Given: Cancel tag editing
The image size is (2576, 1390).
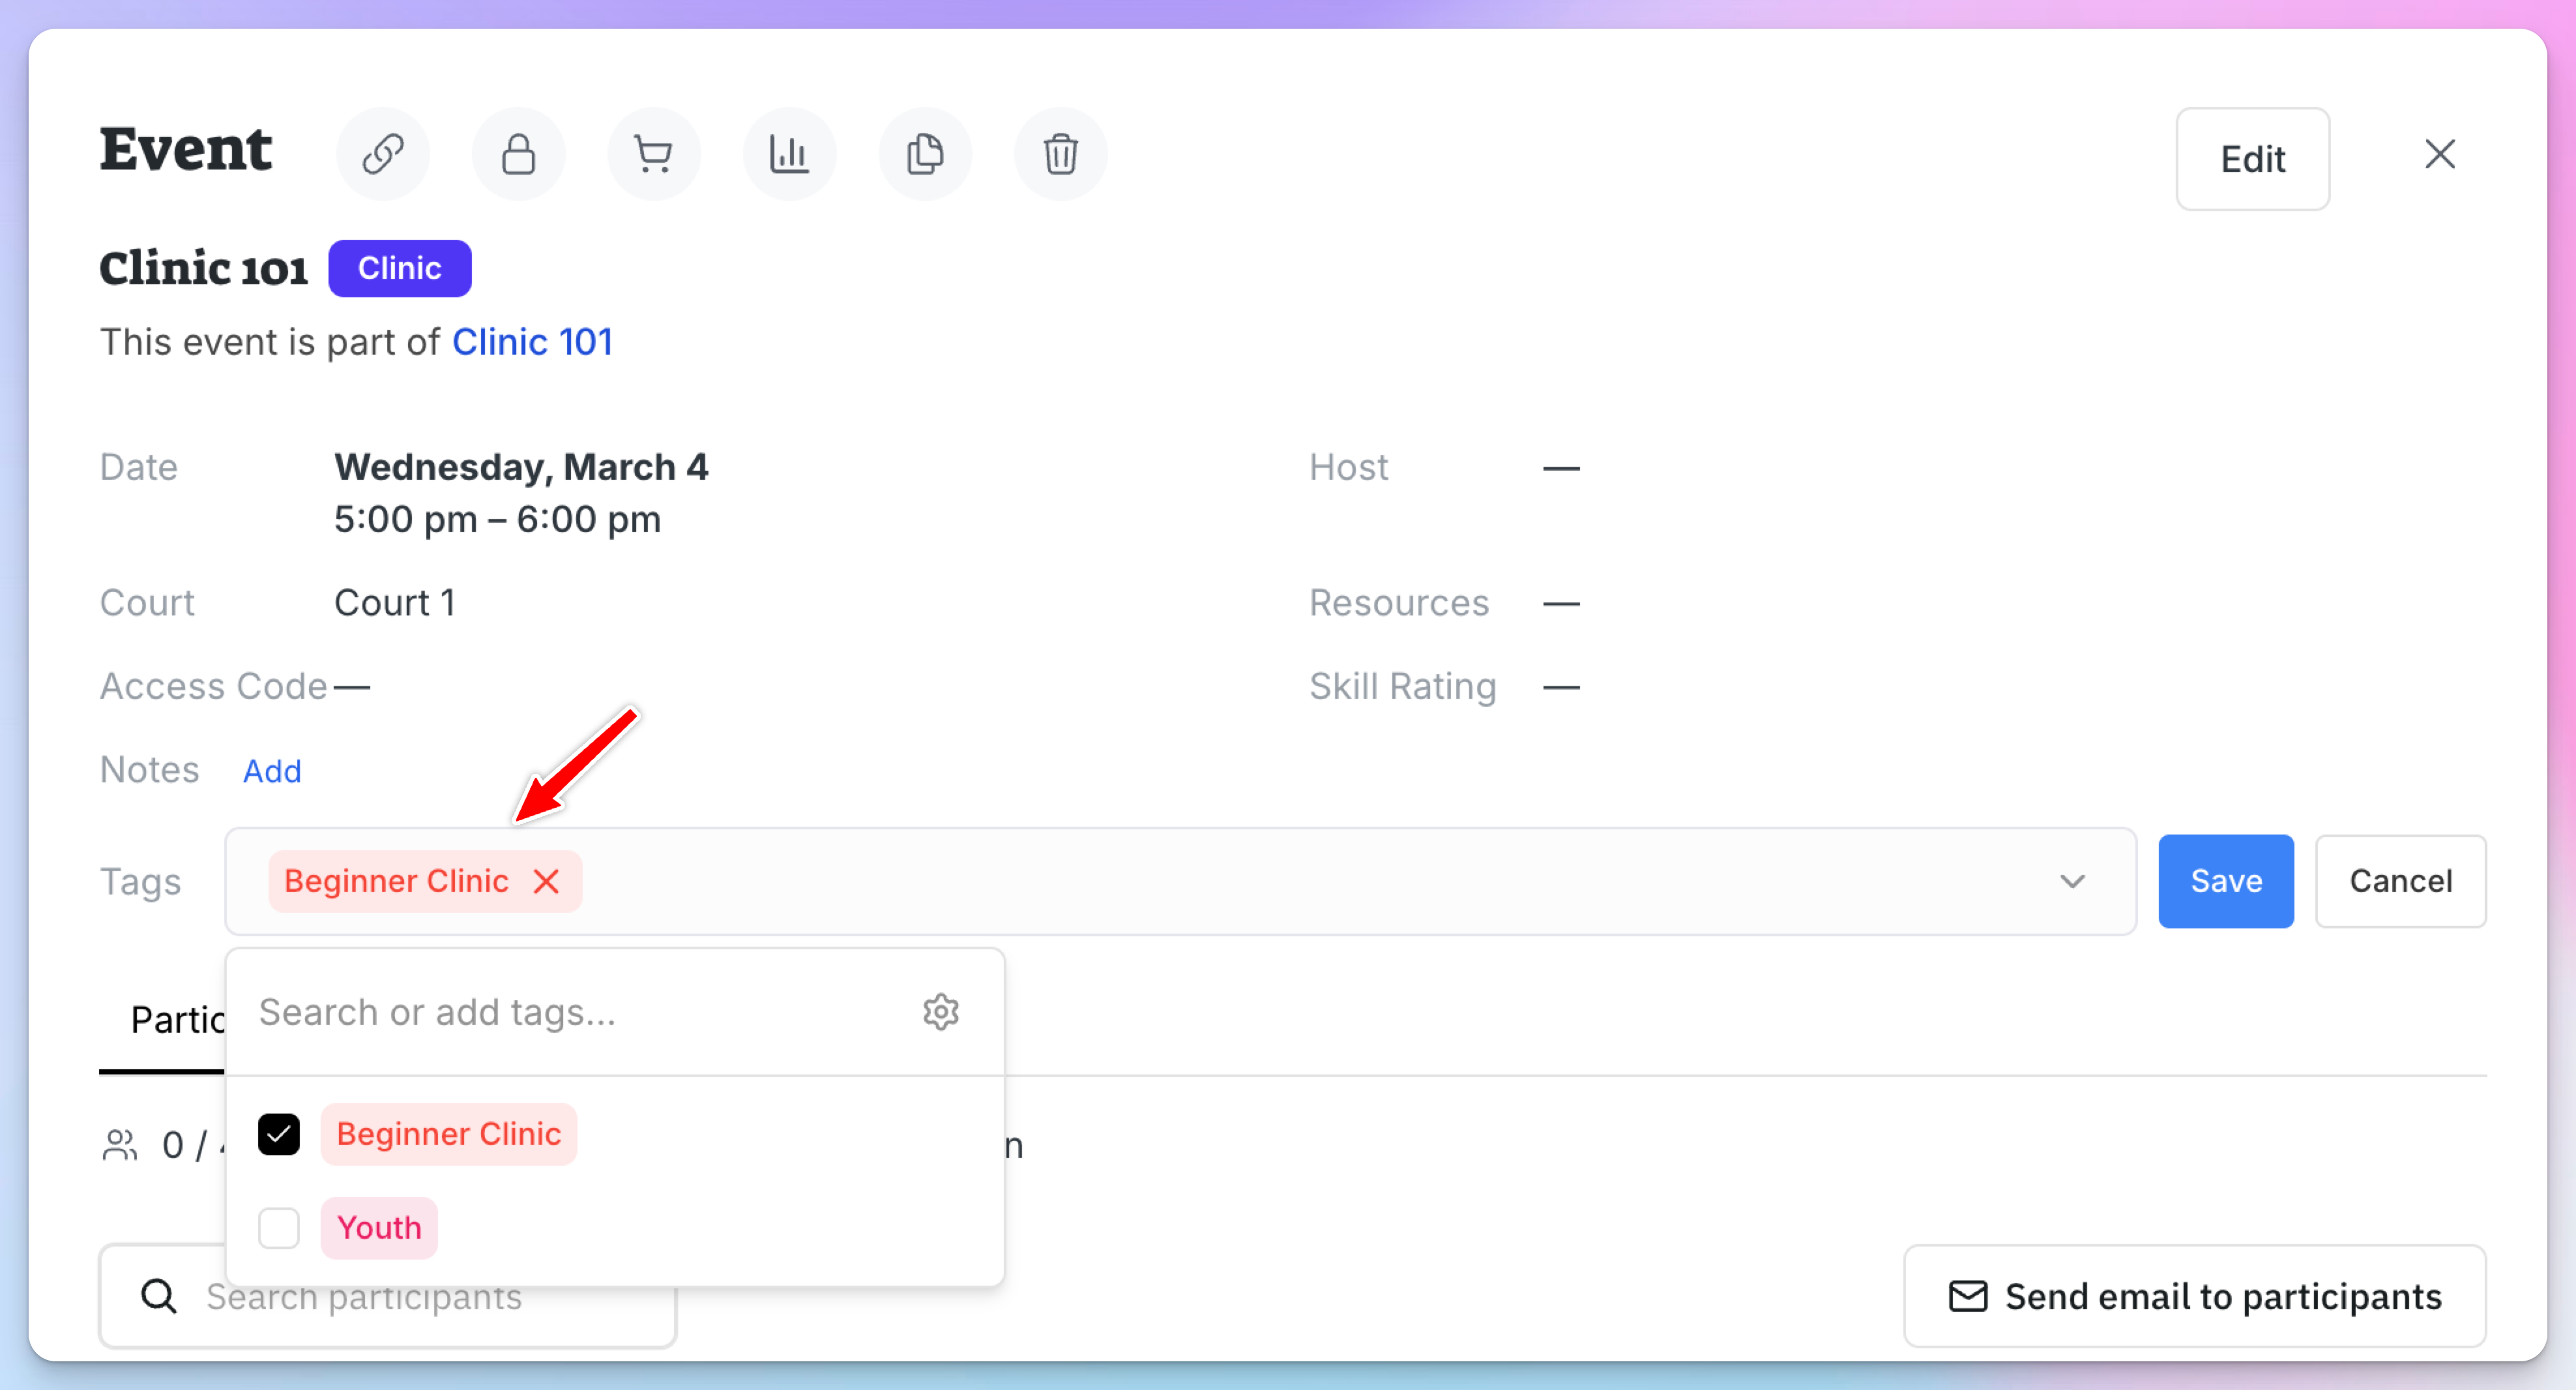Looking at the screenshot, I should click(2401, 881).
